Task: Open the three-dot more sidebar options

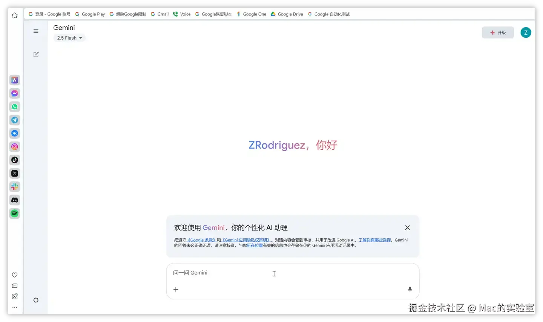Action: pos(15,307)
